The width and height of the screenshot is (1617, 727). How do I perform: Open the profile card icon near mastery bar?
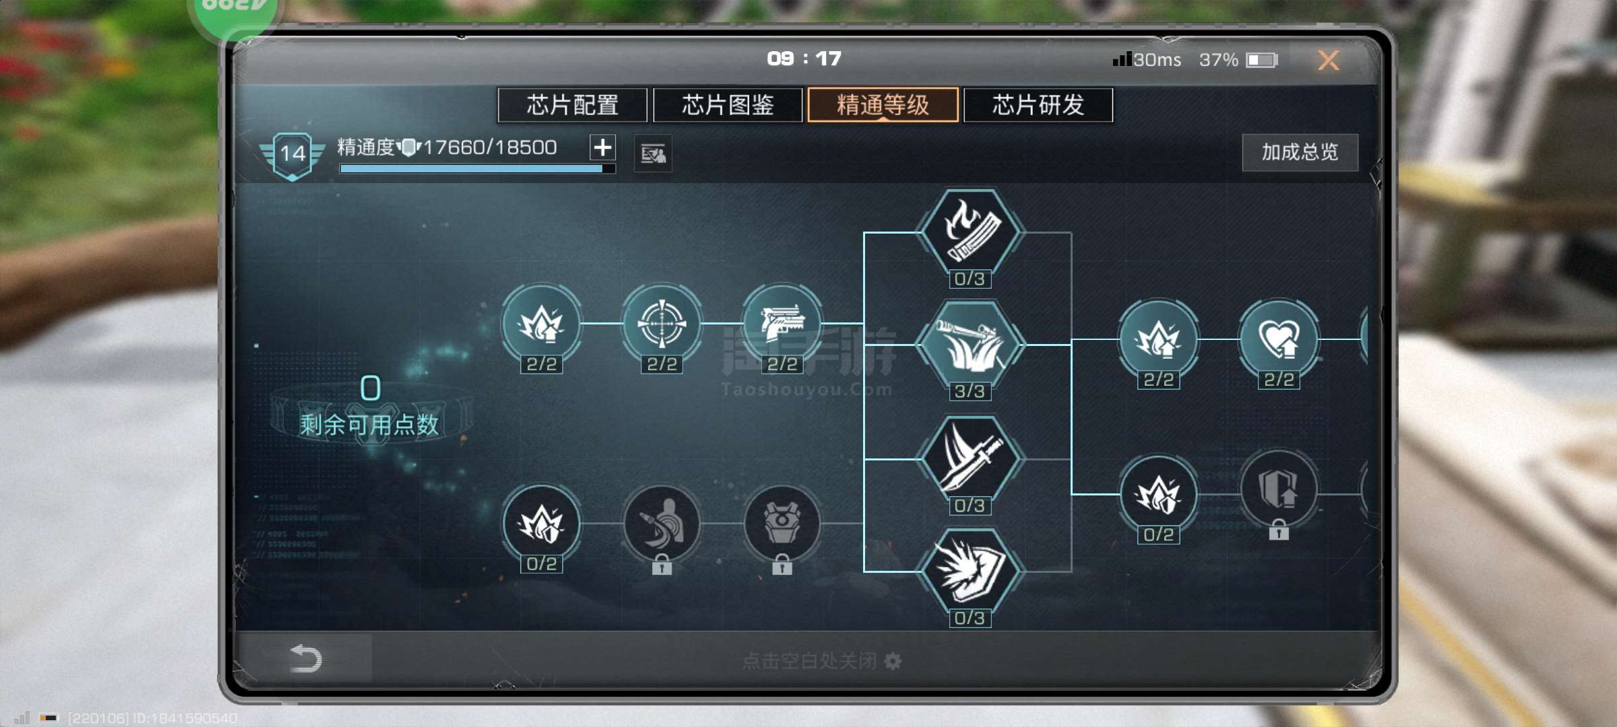point(653,154)
